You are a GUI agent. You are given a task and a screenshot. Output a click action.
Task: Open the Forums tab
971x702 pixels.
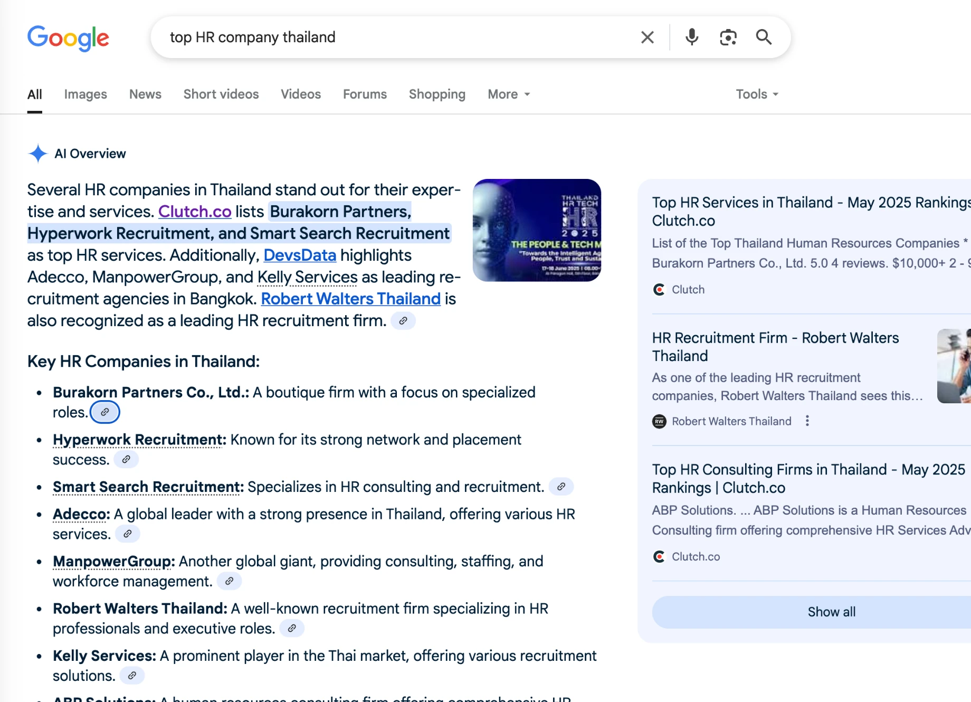pyautogui.click(x=365, y=94)
